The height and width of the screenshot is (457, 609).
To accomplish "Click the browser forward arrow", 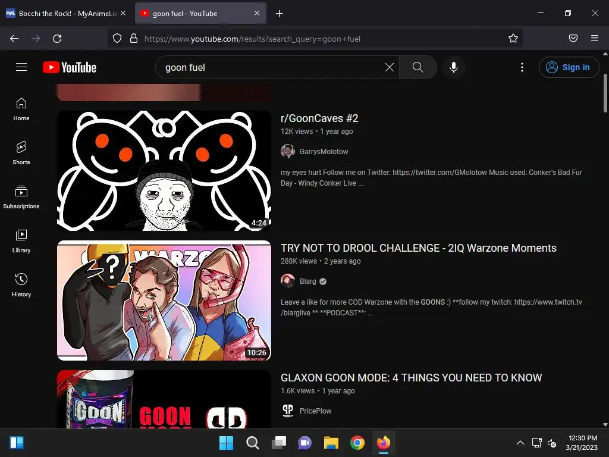I will point(36,39).
